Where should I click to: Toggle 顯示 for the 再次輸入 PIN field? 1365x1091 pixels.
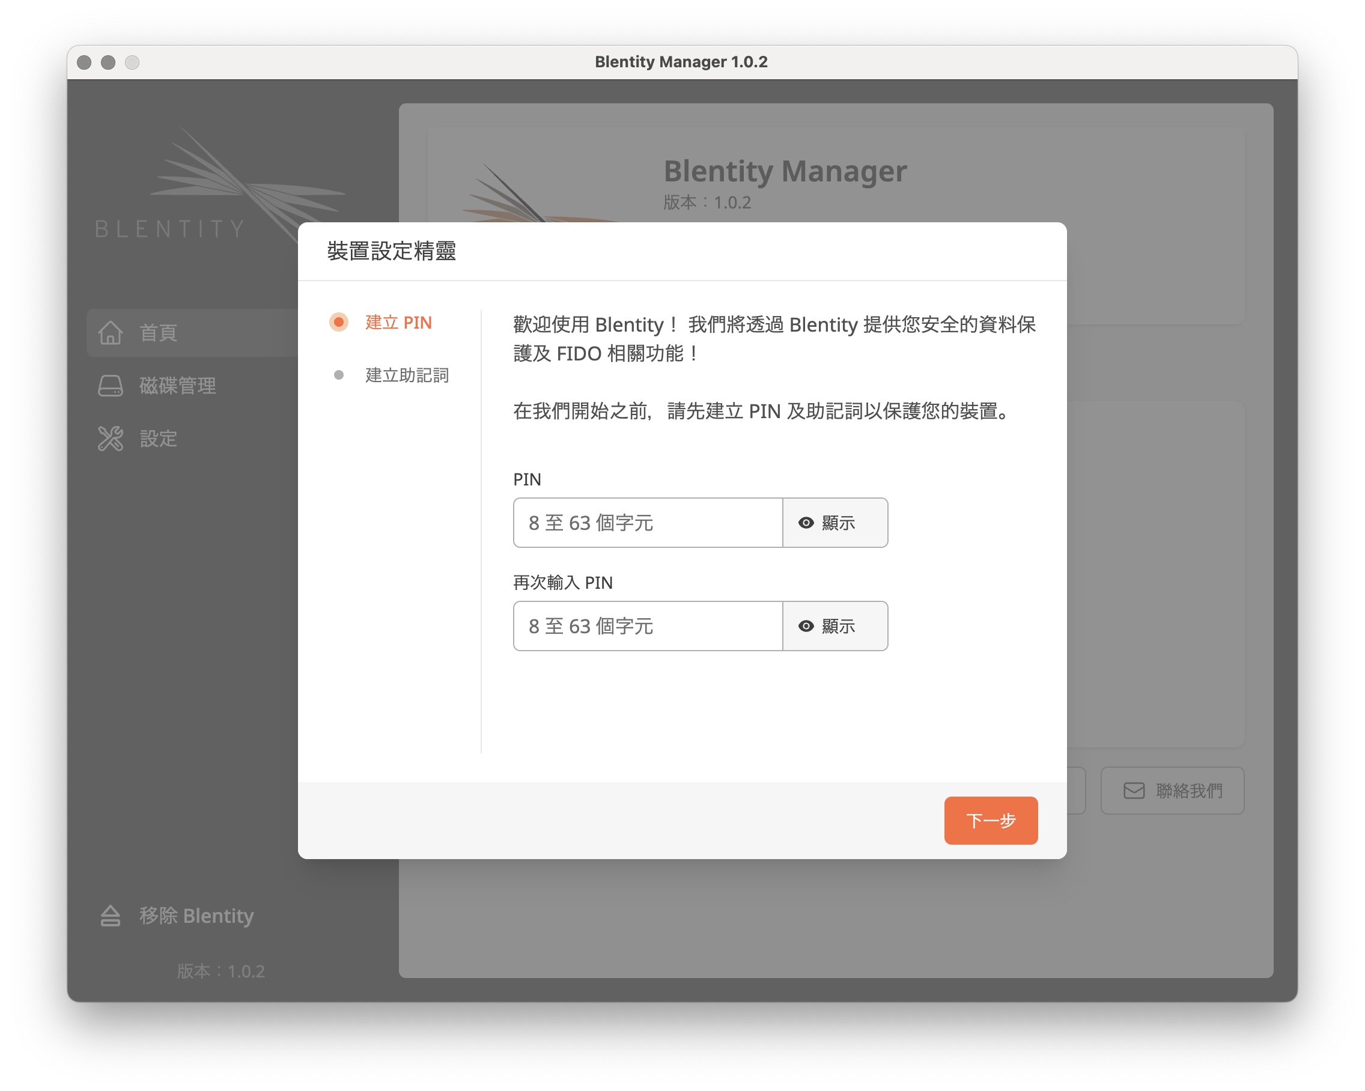point(835,626)
